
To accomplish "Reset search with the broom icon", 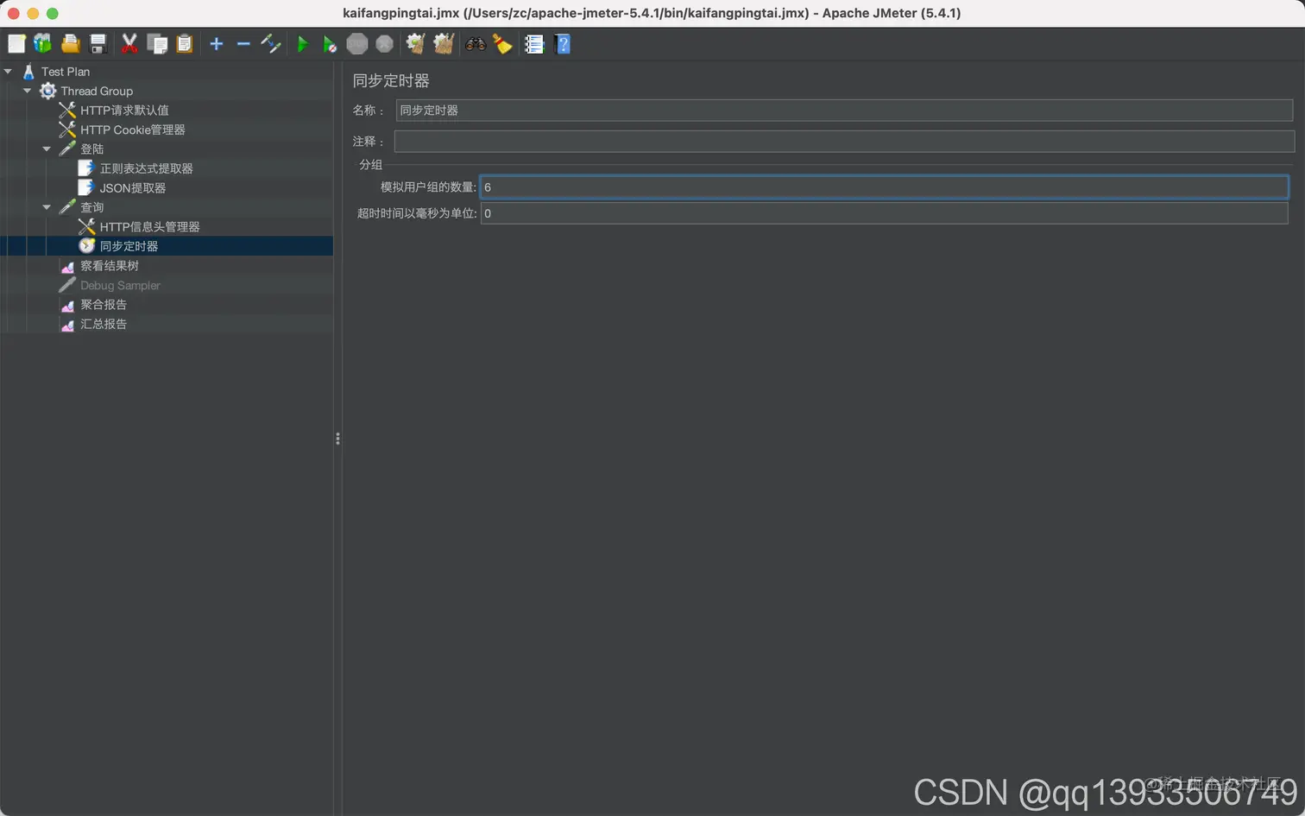I will (x=503, y=44).
